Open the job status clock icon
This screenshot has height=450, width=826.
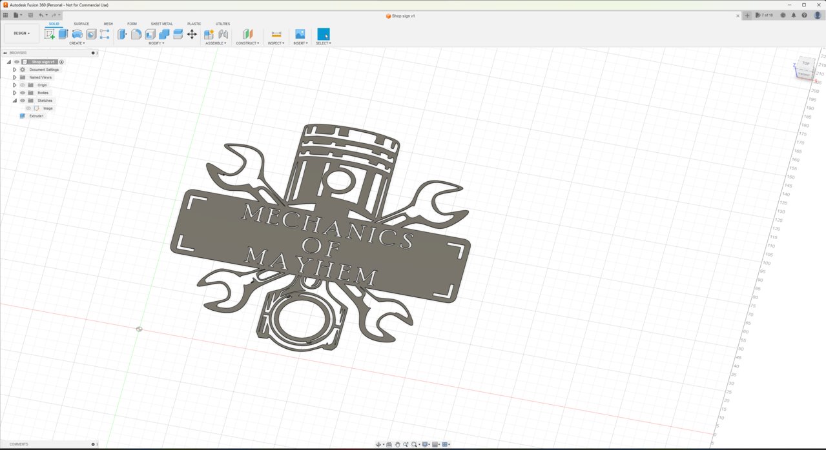(x=783, y=15)
